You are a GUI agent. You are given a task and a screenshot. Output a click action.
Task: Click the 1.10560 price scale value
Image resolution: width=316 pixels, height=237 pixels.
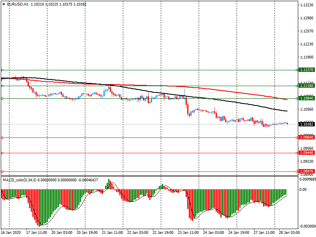click(307, 109)
